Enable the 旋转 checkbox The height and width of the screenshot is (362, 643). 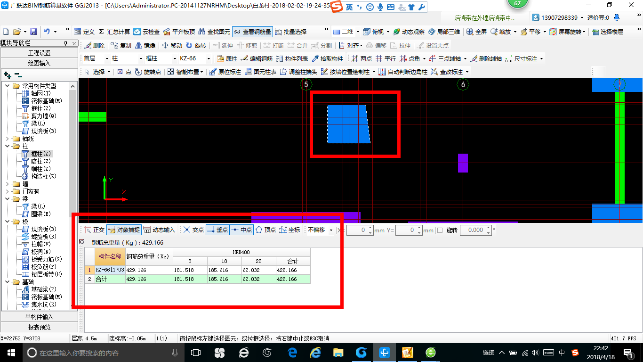440,230
